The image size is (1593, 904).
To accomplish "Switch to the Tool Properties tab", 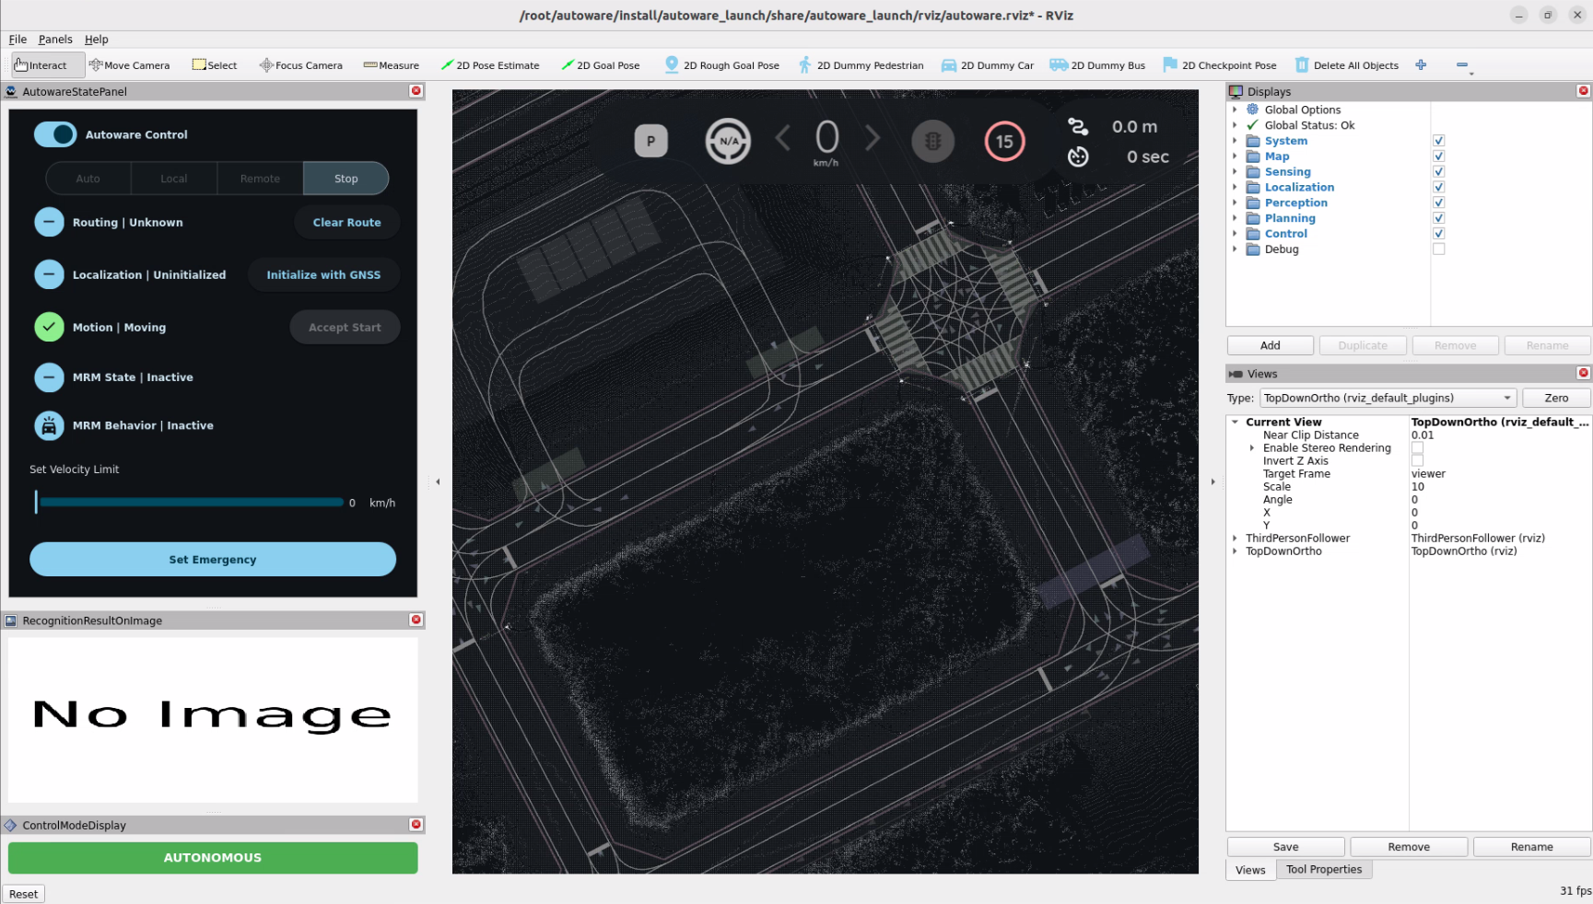I will pyautogui.click(x=1323, y=870).
